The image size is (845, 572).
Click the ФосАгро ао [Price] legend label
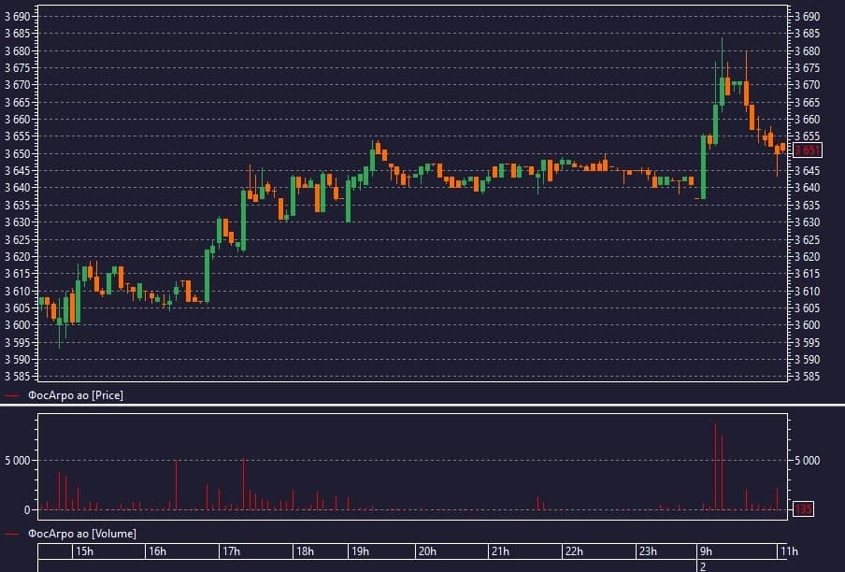pos(76,395)
